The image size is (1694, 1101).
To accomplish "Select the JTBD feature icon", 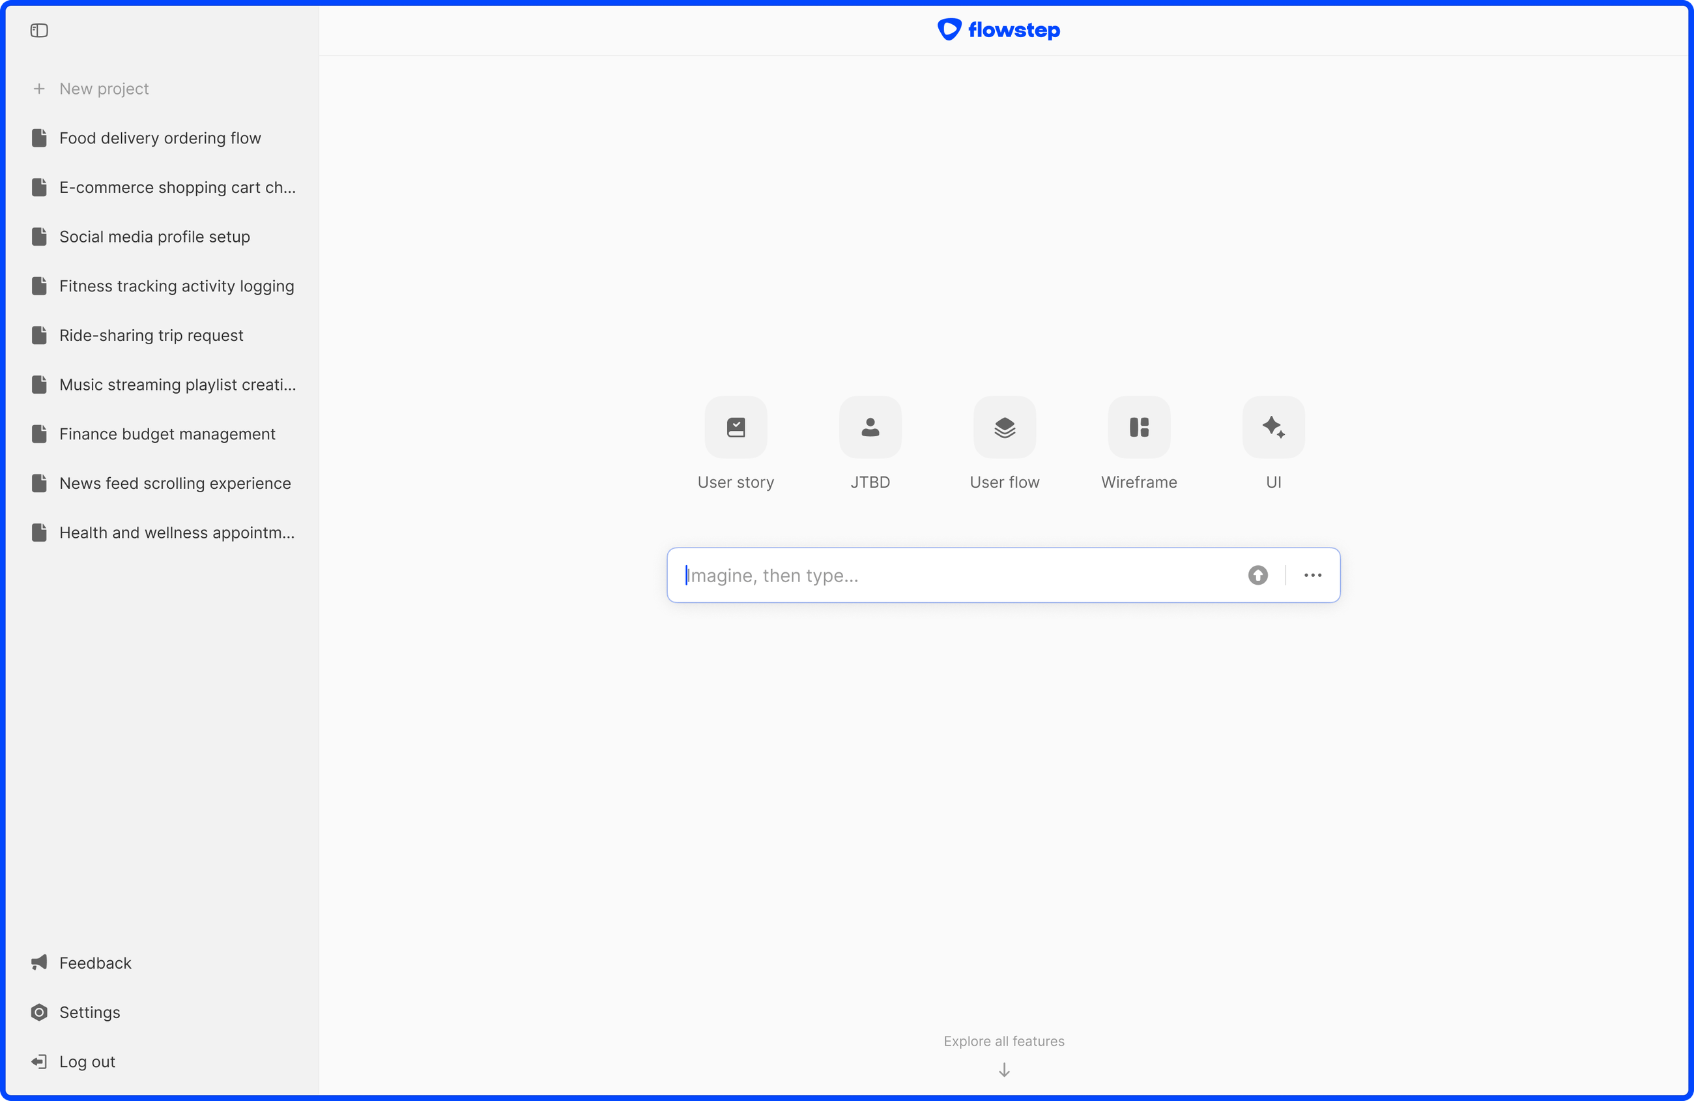I will [870, 427].
